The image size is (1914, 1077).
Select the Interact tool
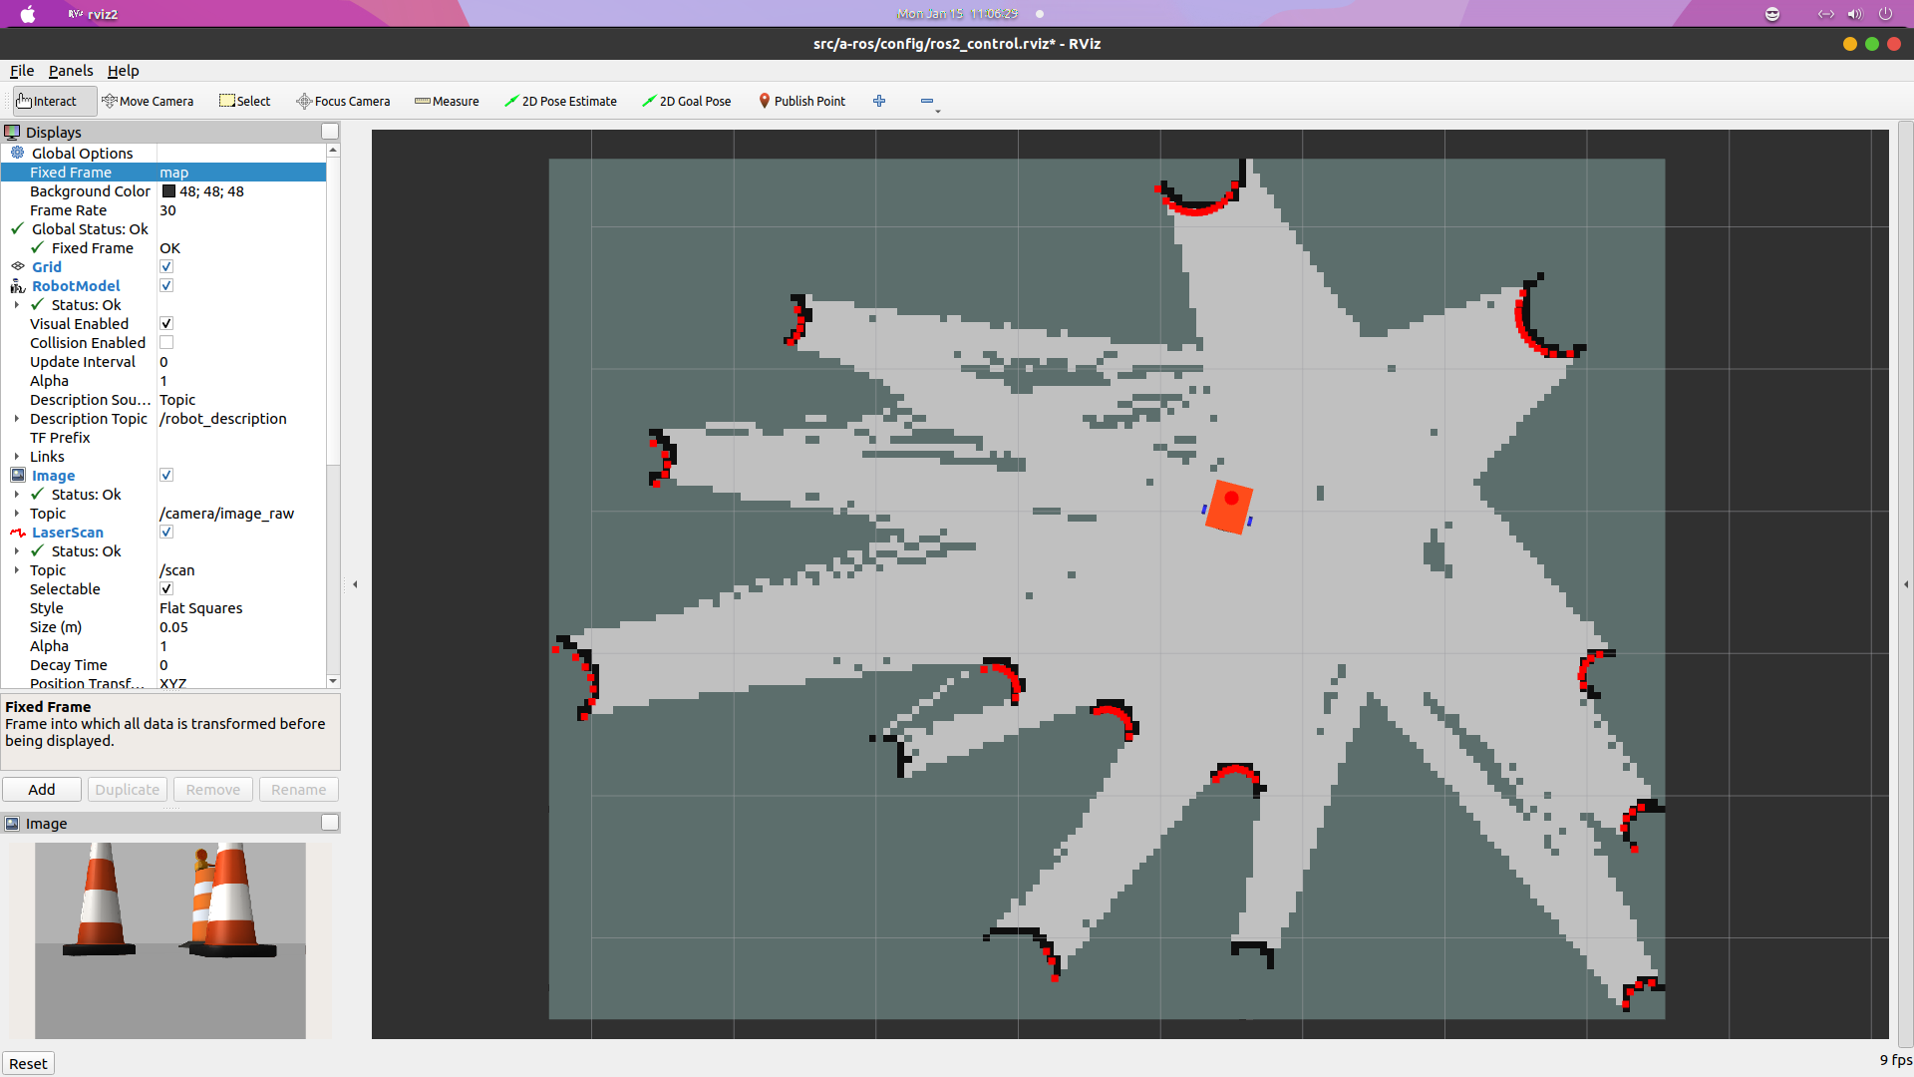coord(49,100)
